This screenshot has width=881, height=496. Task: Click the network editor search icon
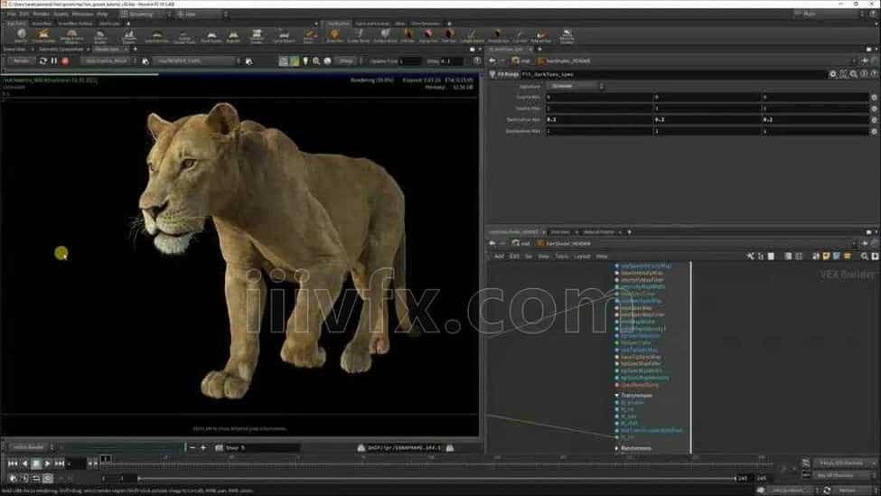(864, 257)
